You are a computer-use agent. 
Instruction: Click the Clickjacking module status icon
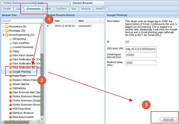coord(11,39)
